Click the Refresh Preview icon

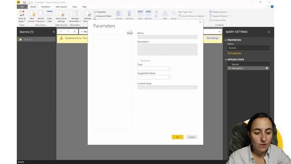pyautogui.click(x=88, y=14)
